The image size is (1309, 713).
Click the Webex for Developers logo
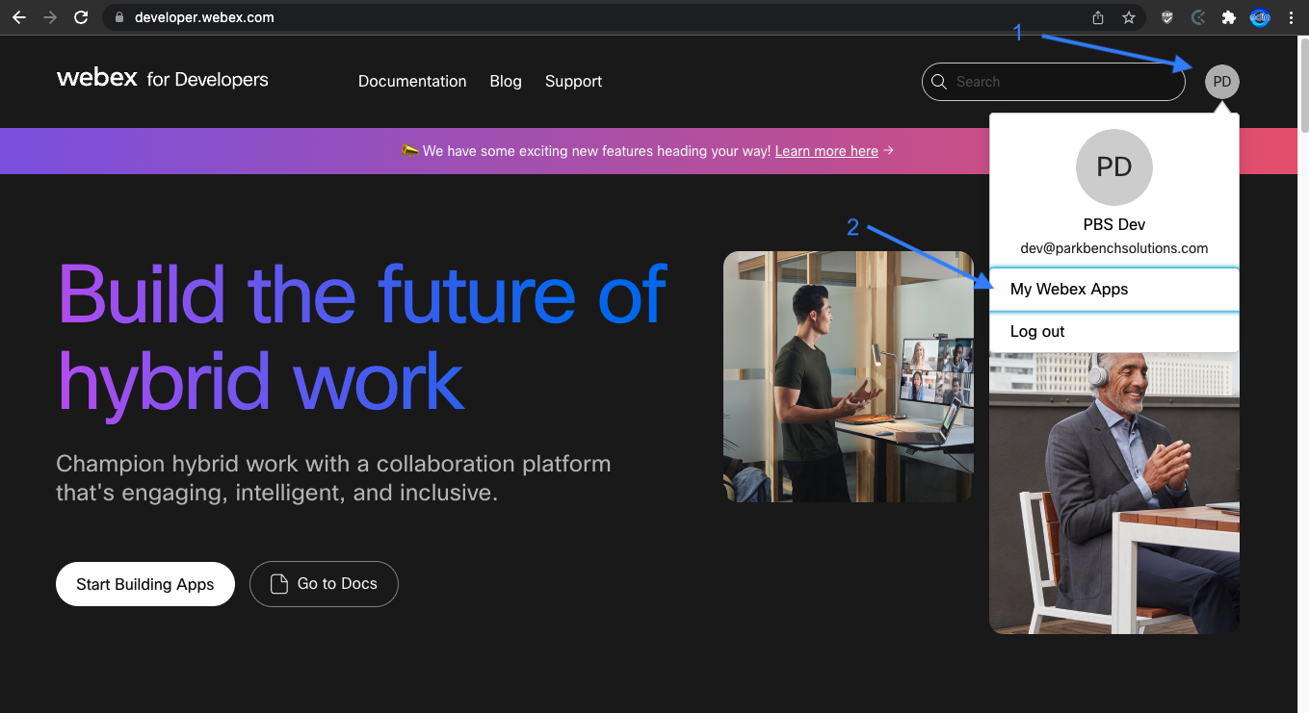pos(163,79)
